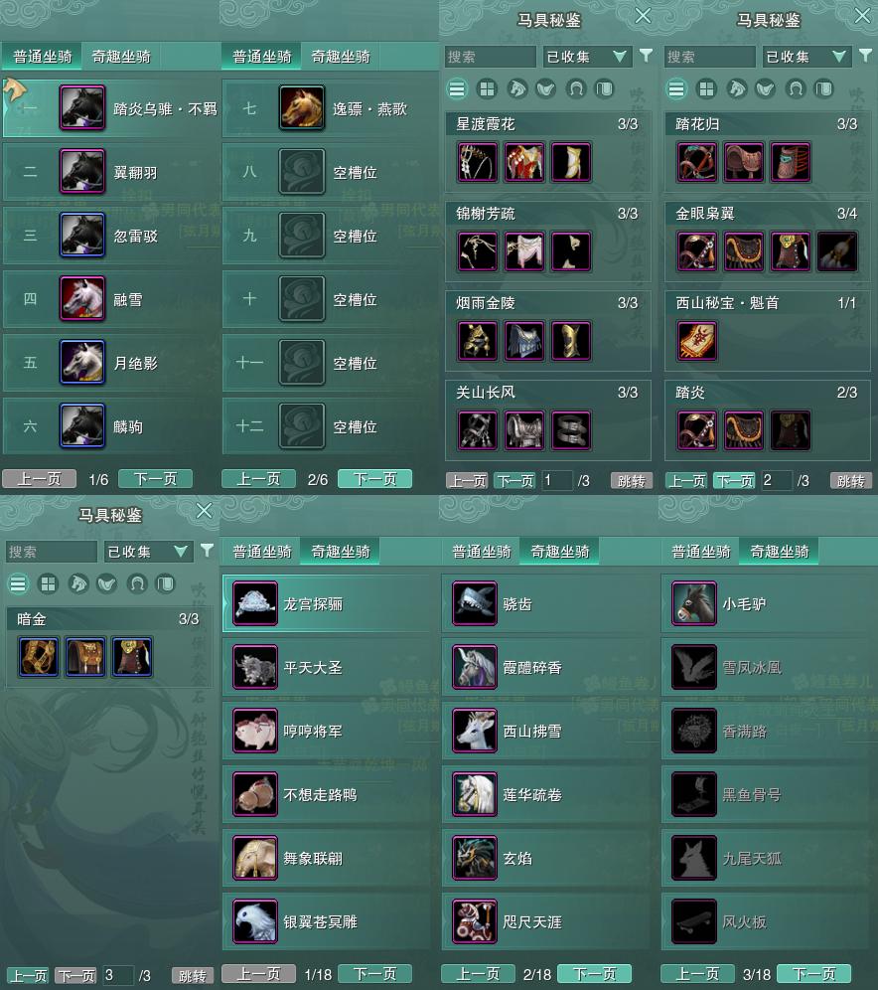Open the 西山秘宝·魁首 gear item icon
Viewport: 878px width, 990px height.
(697, 341)
